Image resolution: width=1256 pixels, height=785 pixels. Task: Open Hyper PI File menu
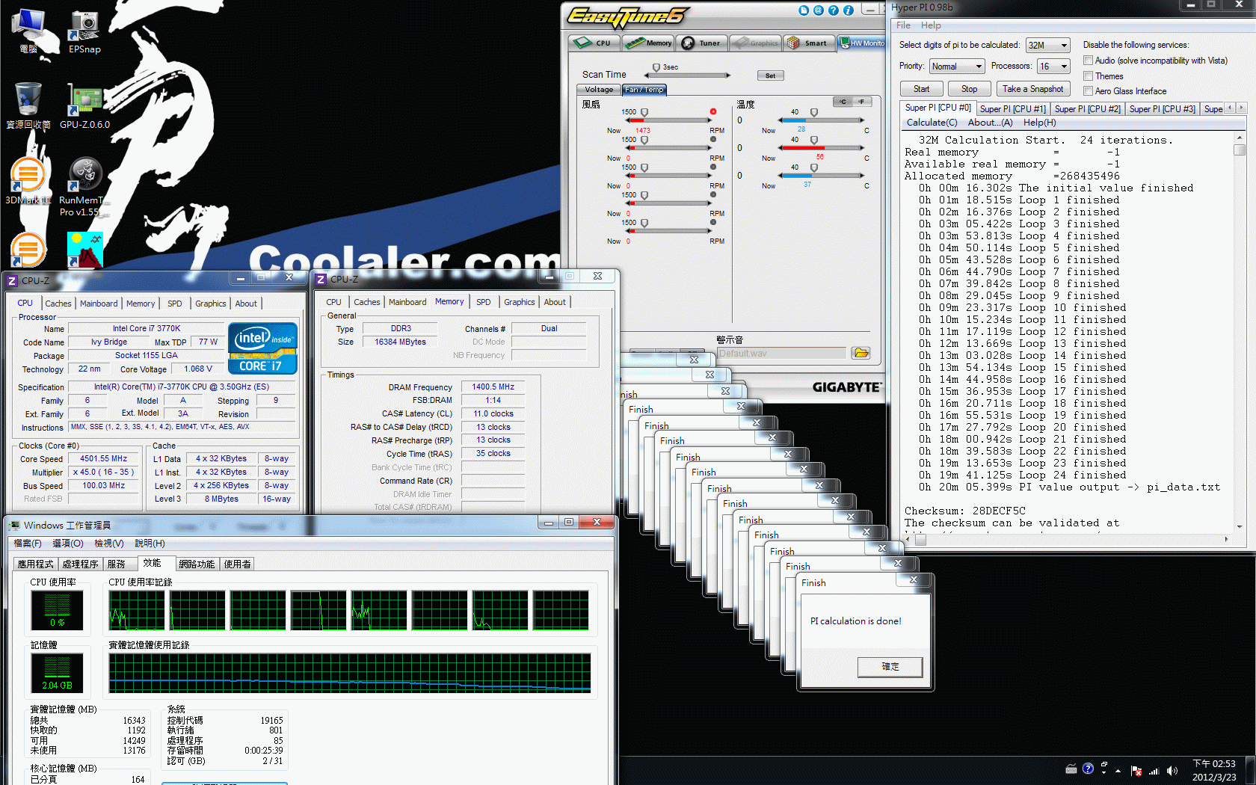pyautogui.click(x=903, y=25)
